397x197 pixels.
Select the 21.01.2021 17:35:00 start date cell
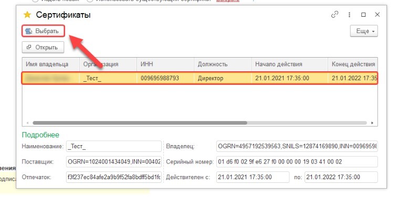coord(290,78)
